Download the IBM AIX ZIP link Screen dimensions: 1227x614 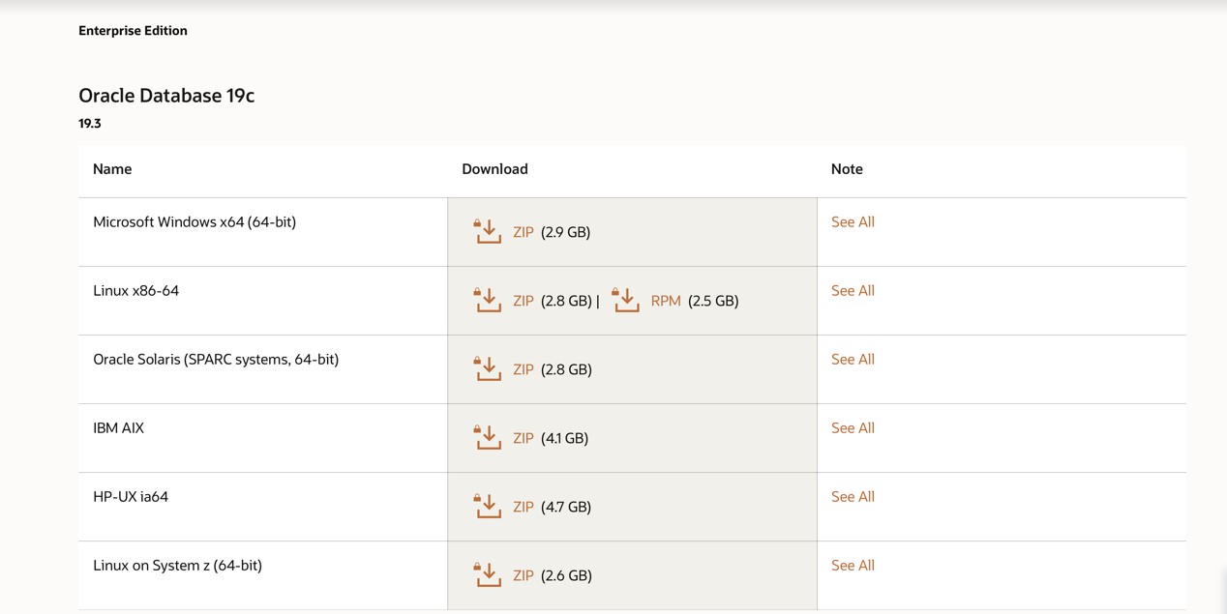(x=524, y=438)
